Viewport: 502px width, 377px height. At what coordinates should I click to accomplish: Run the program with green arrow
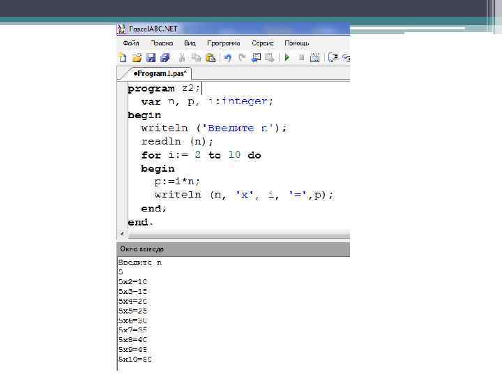(x=287, y=58)
